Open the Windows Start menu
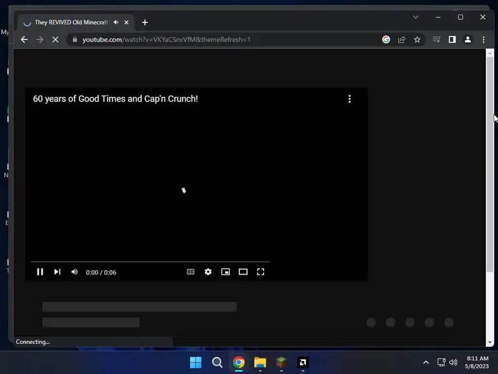This screenshot has height=374, width=498. click(x=196, y=362)
